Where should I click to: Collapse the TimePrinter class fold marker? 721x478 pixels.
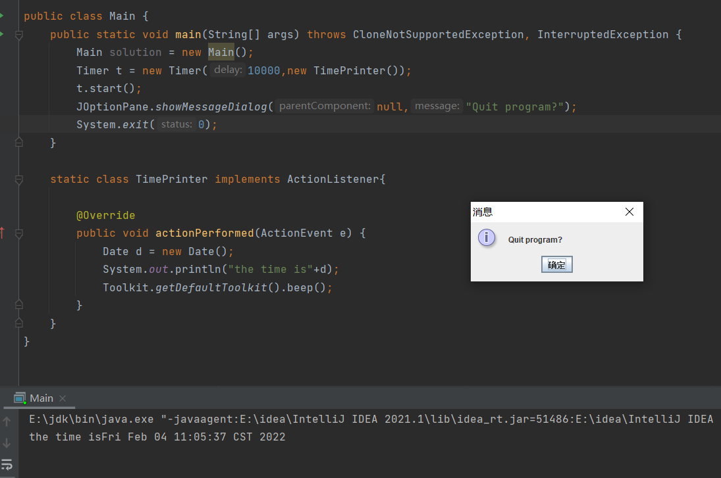[x=19, y=179]
